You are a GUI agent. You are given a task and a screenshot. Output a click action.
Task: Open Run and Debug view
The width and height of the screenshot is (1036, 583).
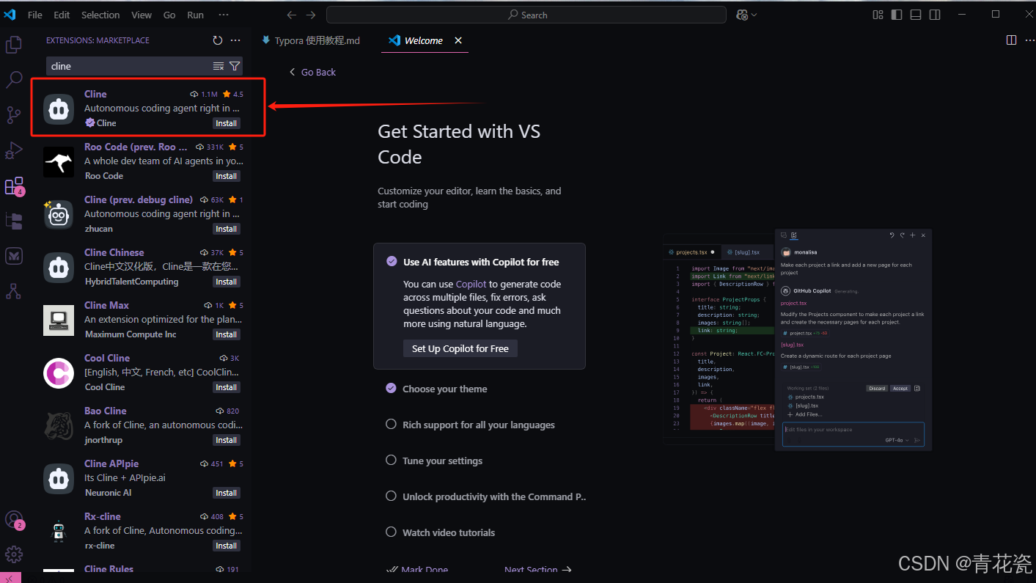13,150
